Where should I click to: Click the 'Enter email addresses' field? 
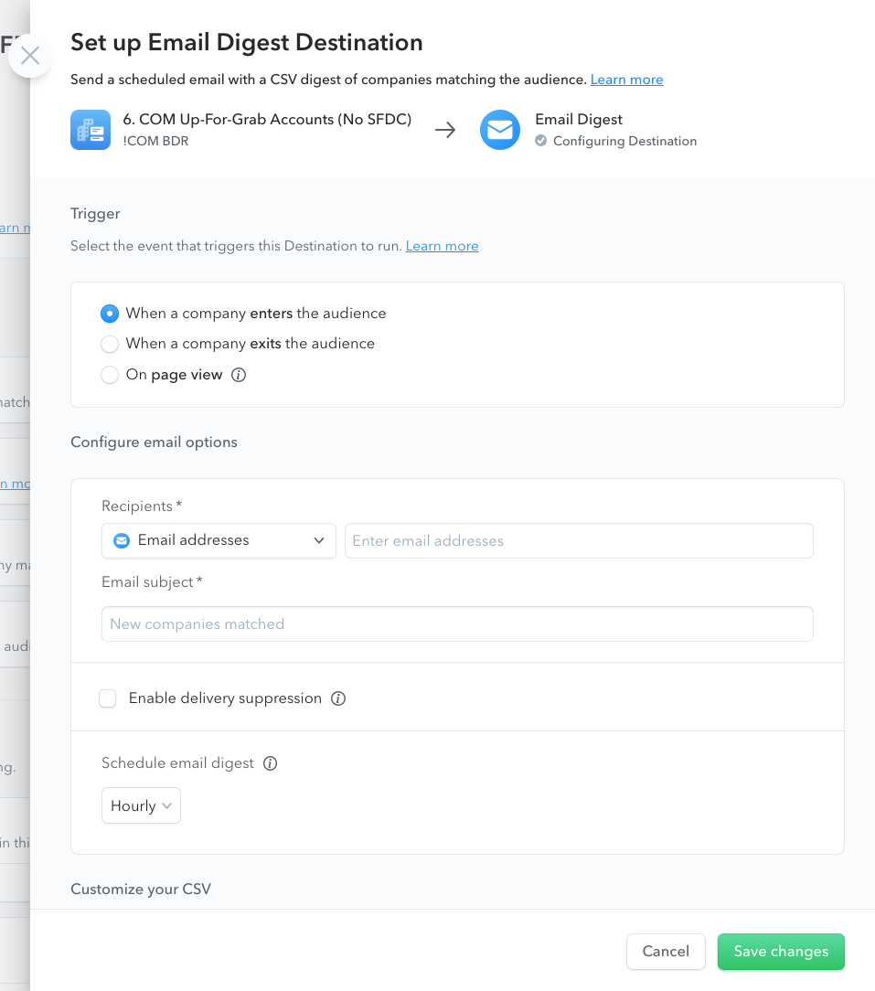(579, 541)
